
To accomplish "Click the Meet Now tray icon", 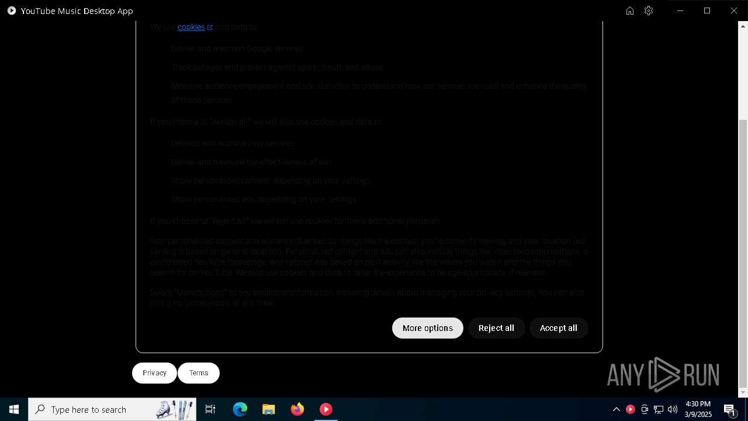I will coord(645,409).
